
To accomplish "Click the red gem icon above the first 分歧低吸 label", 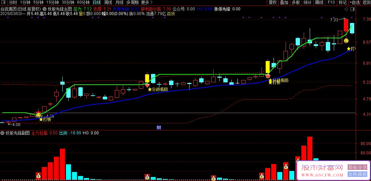I will [x=147, y=85].
